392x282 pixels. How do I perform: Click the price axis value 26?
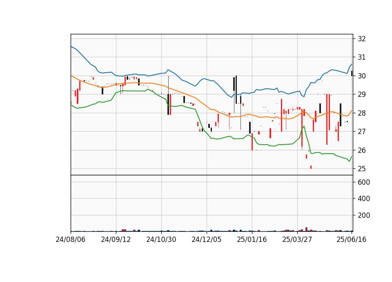click(362, 150)
